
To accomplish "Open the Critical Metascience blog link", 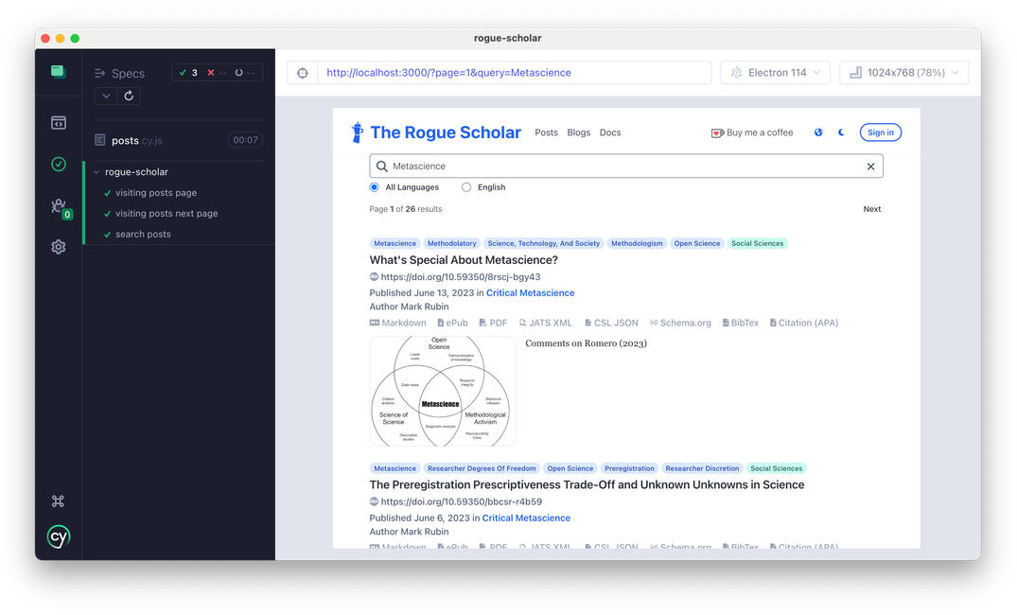I will [x=530, y=292].
